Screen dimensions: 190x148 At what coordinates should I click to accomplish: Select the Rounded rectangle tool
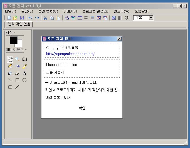click(10, 87)
